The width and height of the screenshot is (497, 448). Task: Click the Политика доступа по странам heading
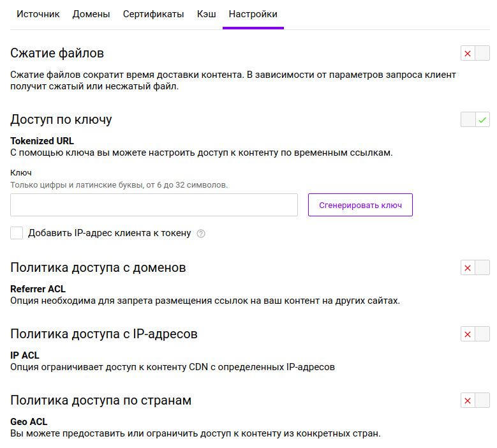pos(101,400)
